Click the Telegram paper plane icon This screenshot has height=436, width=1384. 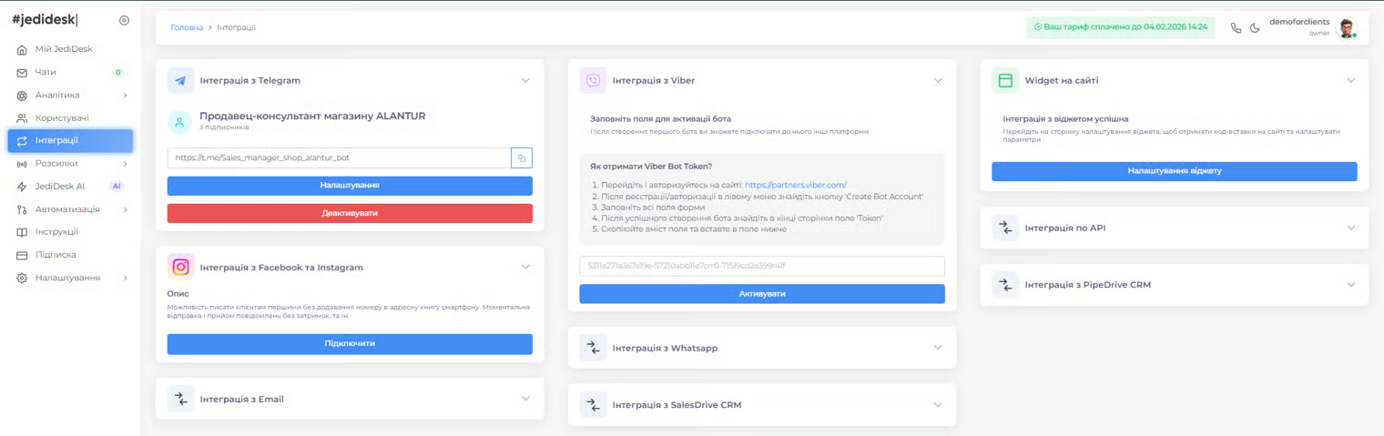coord(181,80)
